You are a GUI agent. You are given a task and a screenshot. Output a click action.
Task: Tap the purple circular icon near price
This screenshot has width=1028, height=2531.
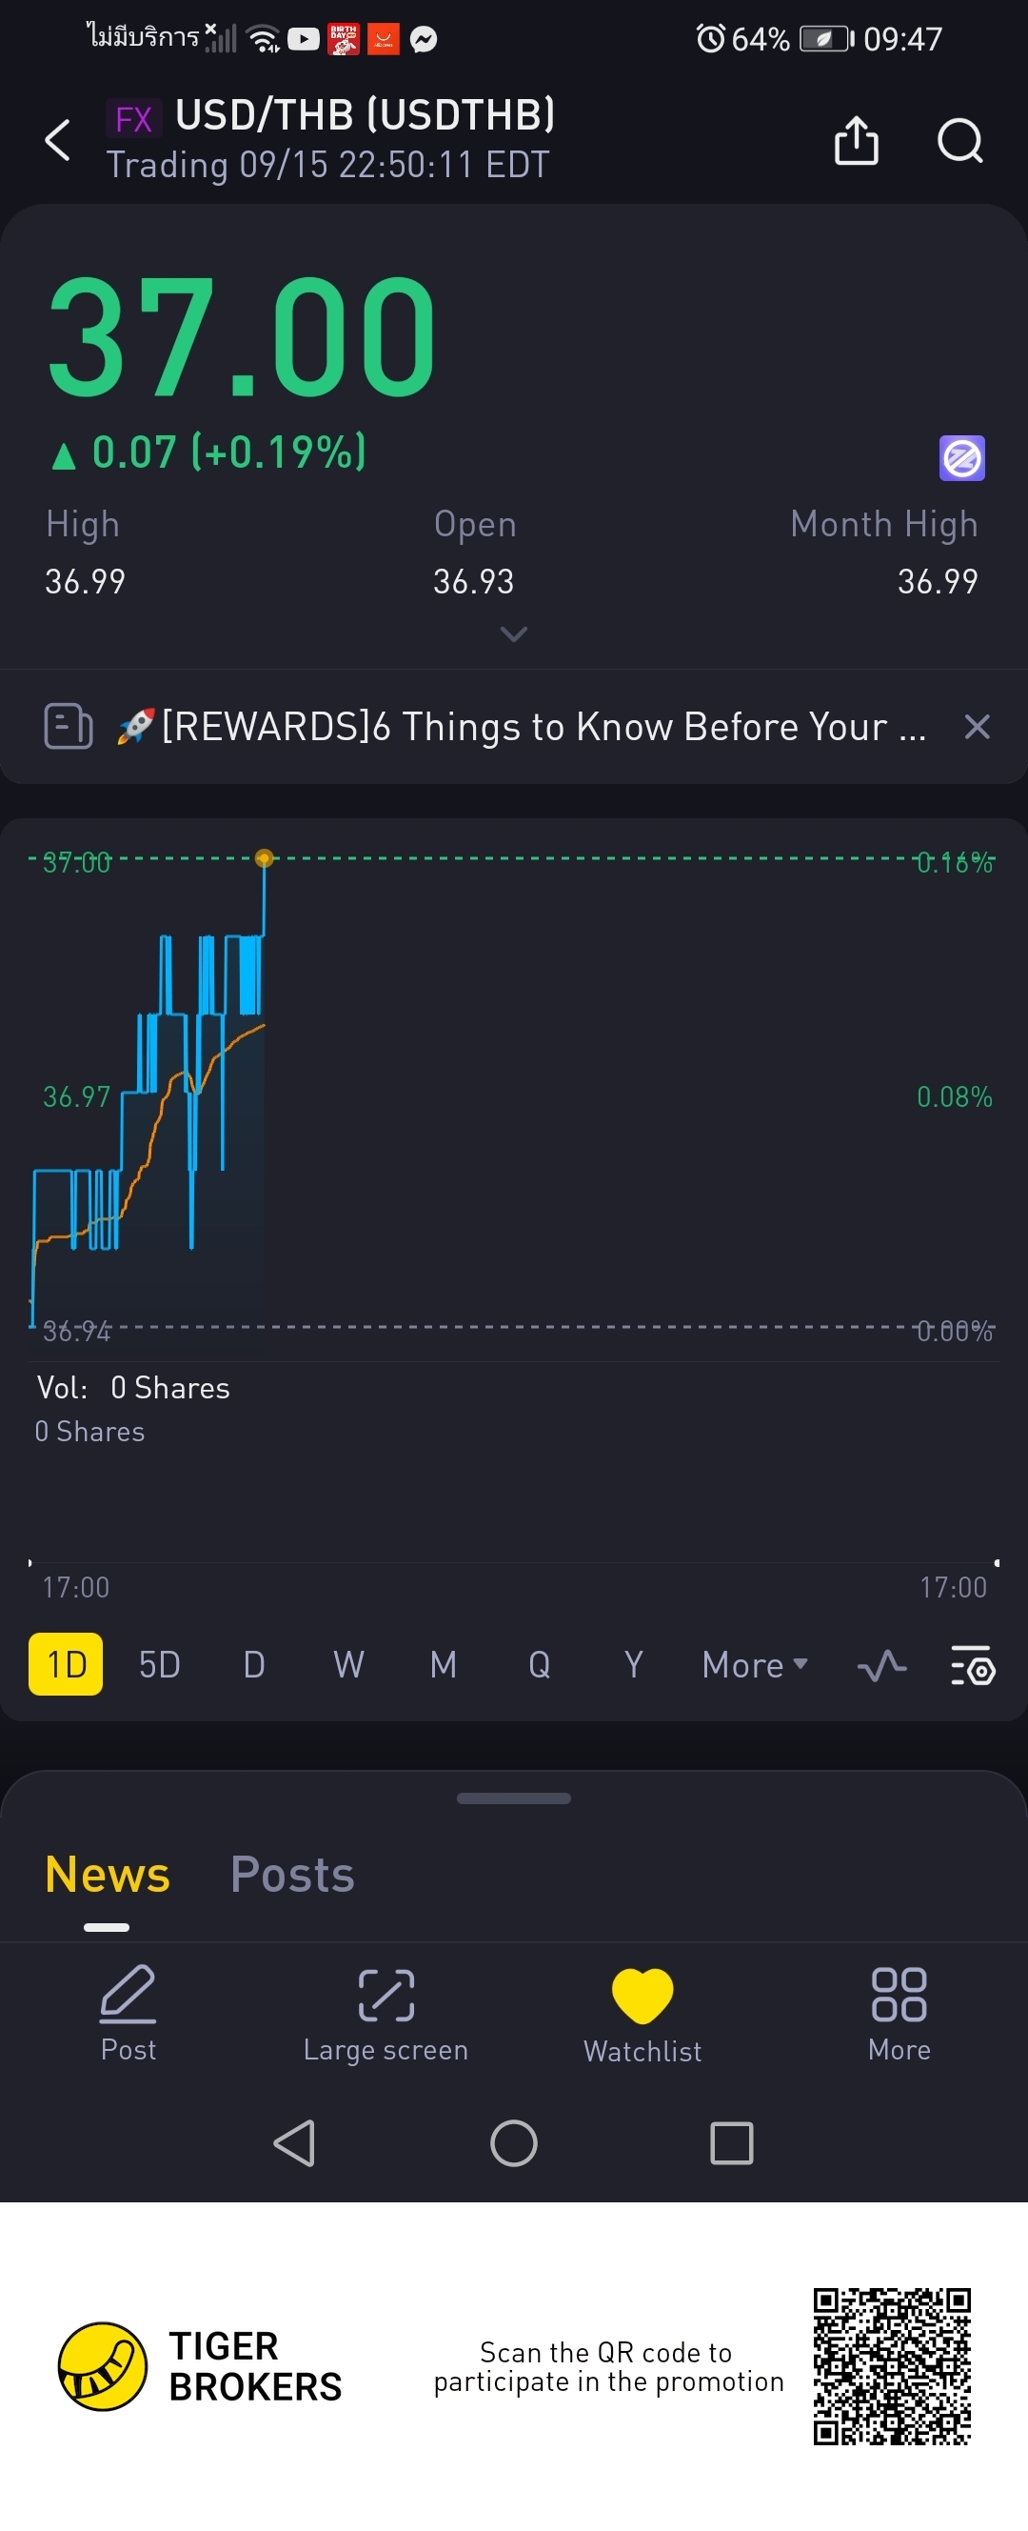pos(961,458)
